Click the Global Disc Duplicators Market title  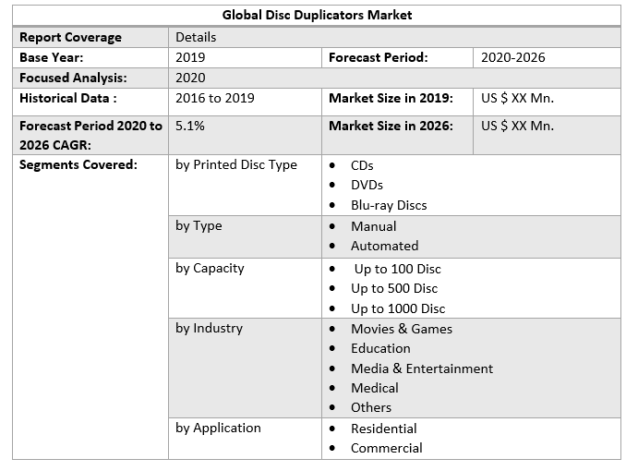(x=317, y=15)
